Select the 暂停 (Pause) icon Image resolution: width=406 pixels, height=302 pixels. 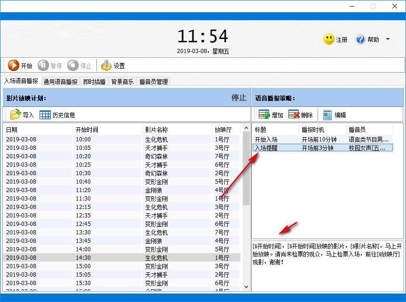(43, 65)
